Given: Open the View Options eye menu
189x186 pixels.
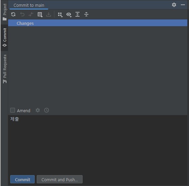Looking at the screenshot, I should click(69, 15).
